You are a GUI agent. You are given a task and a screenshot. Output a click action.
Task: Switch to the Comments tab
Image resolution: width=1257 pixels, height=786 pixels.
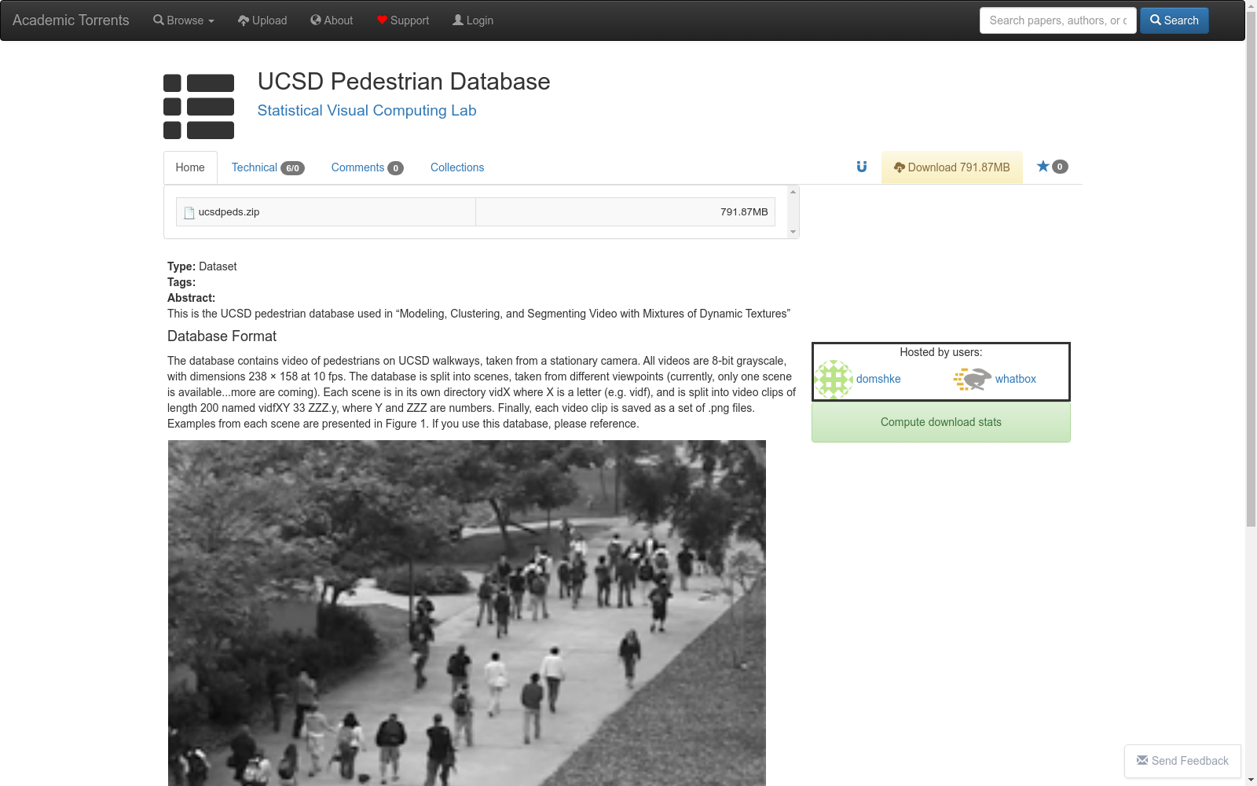point(367,167)
